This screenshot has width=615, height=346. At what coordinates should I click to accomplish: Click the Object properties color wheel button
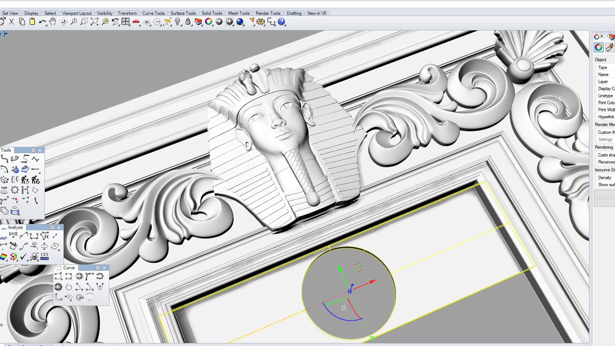click(598, 47)
